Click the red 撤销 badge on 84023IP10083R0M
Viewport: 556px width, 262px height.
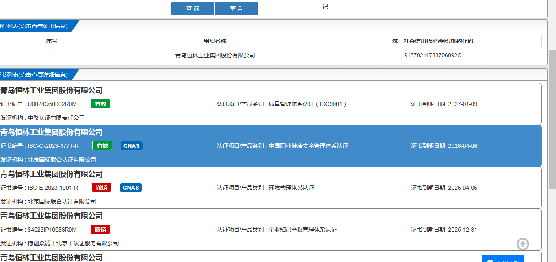click(x=100, y=230)
